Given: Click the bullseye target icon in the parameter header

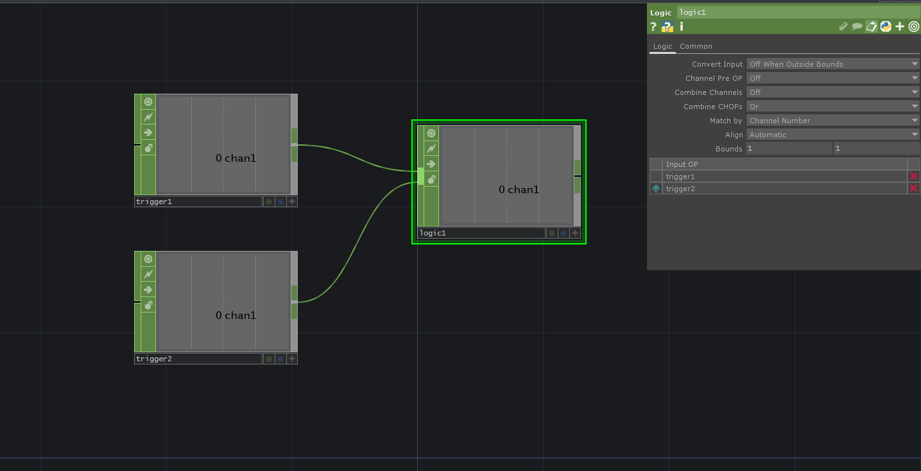Looking at the screenshot, I should [913, 26].
